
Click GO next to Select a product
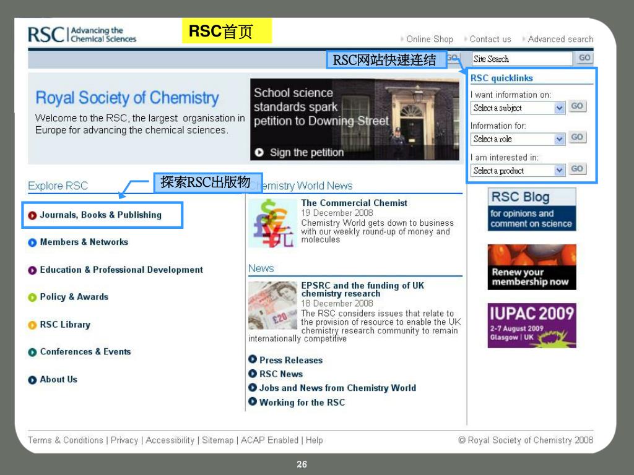coord(577,169)
